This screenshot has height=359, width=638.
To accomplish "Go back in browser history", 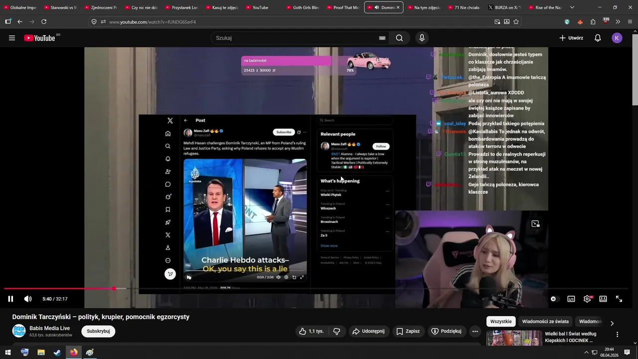I will [20, 21].
